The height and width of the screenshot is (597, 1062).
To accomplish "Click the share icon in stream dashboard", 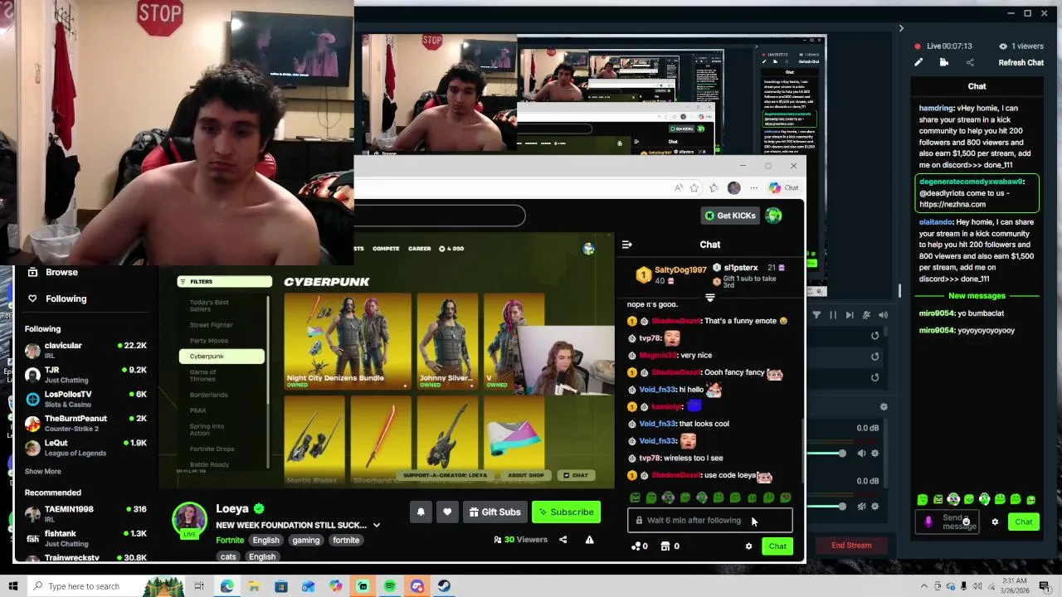I will coord(970,62).
